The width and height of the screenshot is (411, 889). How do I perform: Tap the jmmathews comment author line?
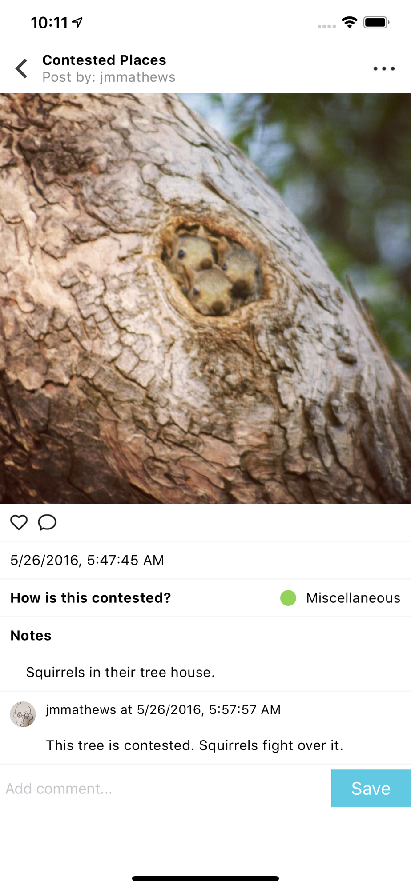point(163,709)
